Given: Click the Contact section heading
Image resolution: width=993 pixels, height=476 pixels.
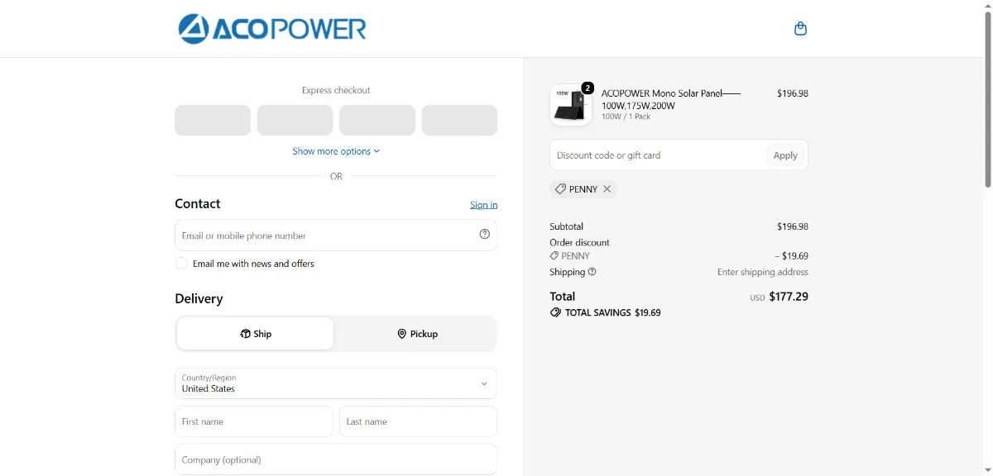Looking at the screenshot, I should tap(198, 204).
